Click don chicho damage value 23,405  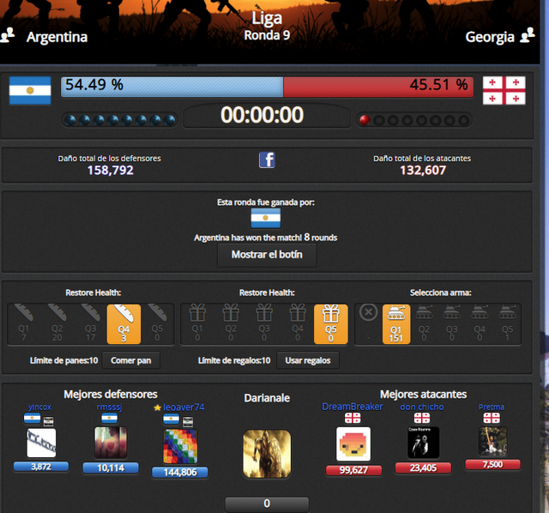click(423, 468)
